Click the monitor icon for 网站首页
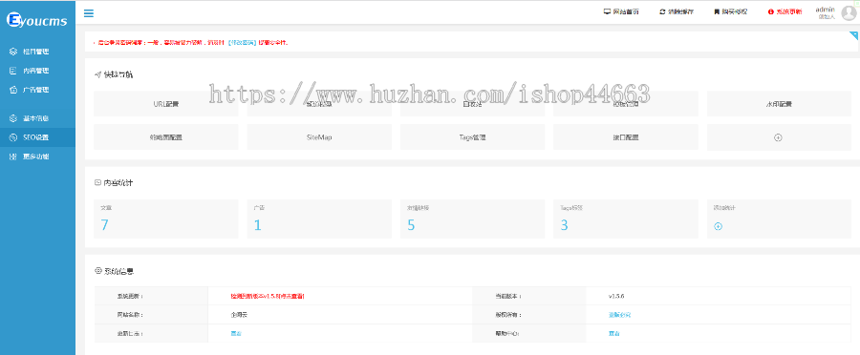 (x=607, y=11)
